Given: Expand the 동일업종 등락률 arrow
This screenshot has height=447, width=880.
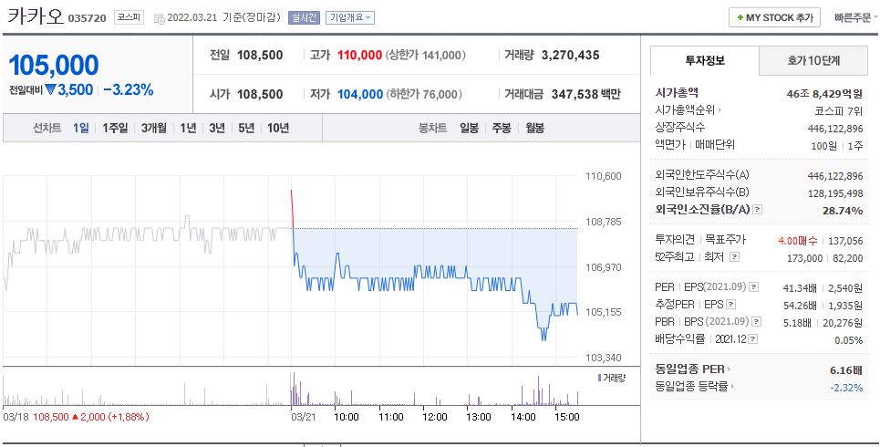Looking at the screenshot, I should (733, 387).
